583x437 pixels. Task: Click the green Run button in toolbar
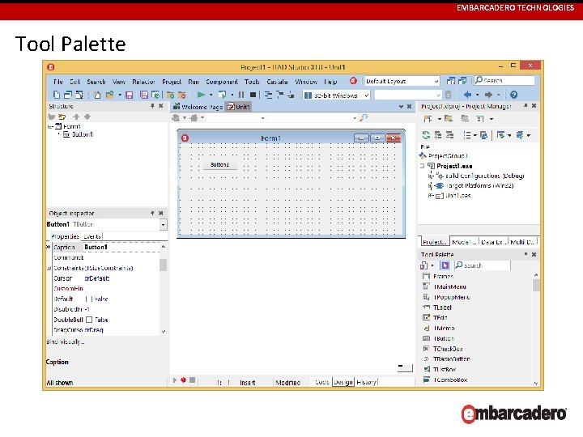click(201, 95)
